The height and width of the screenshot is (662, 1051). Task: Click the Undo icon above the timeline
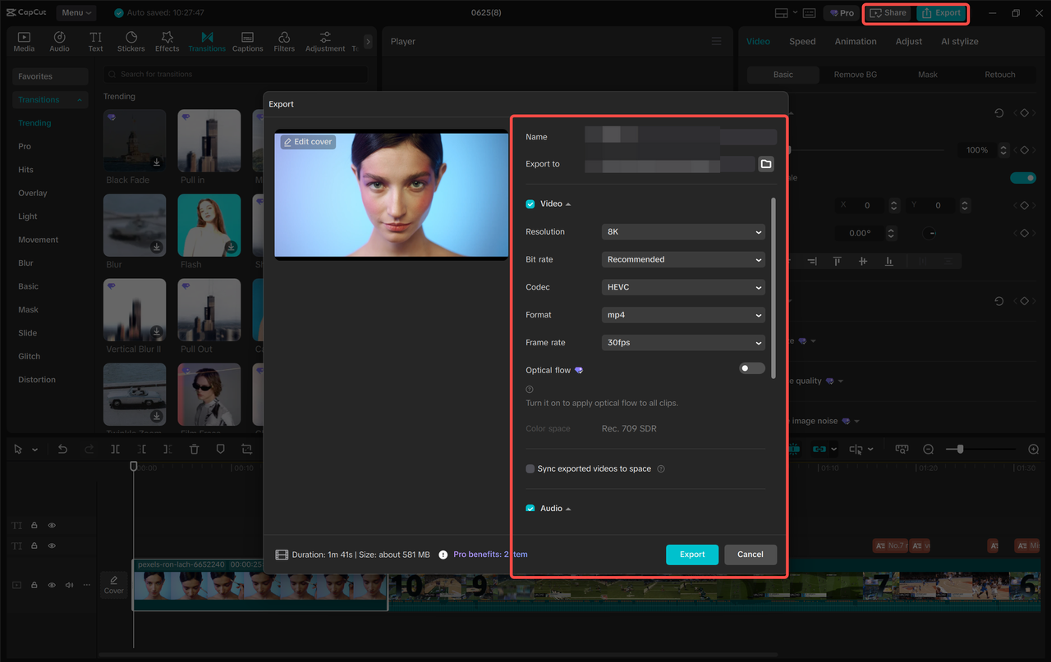click(x=62, y=449)
